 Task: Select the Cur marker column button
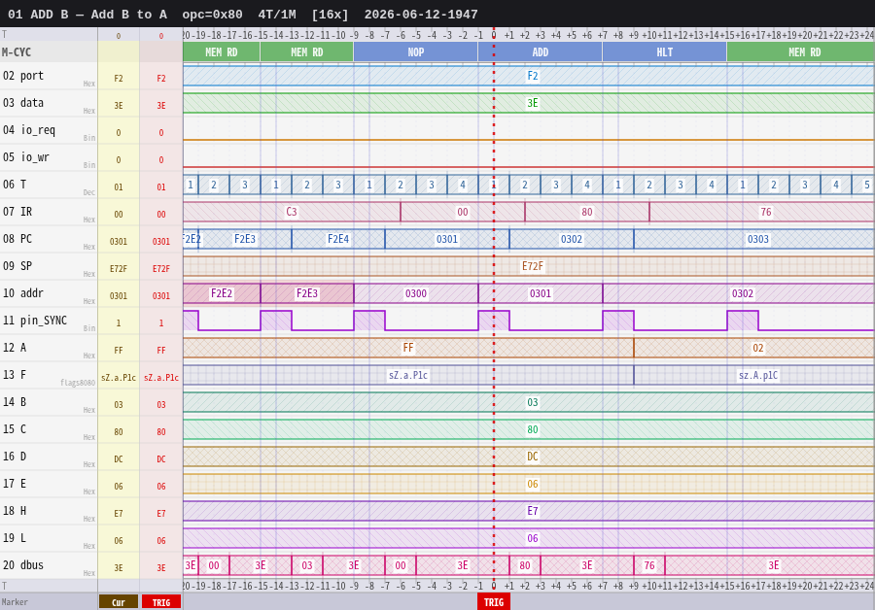tap(119, 602)
